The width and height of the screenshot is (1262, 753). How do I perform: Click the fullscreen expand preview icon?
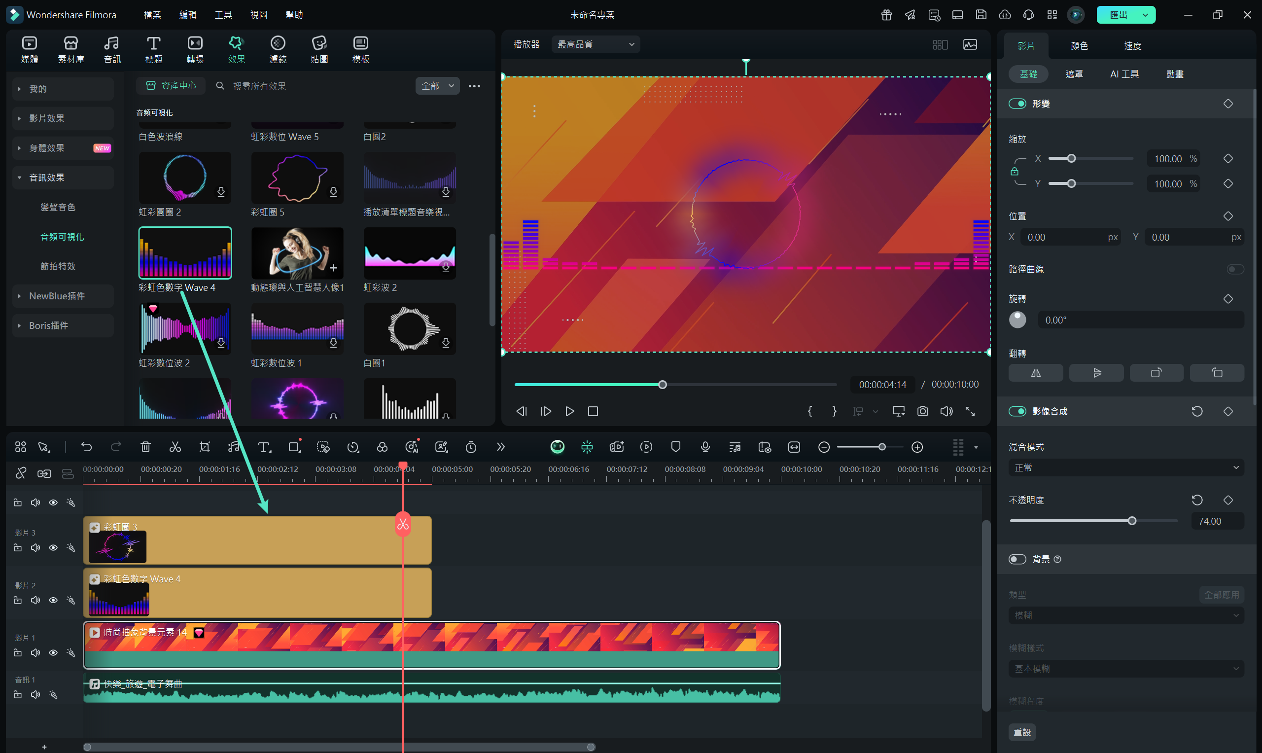(970, 411)
